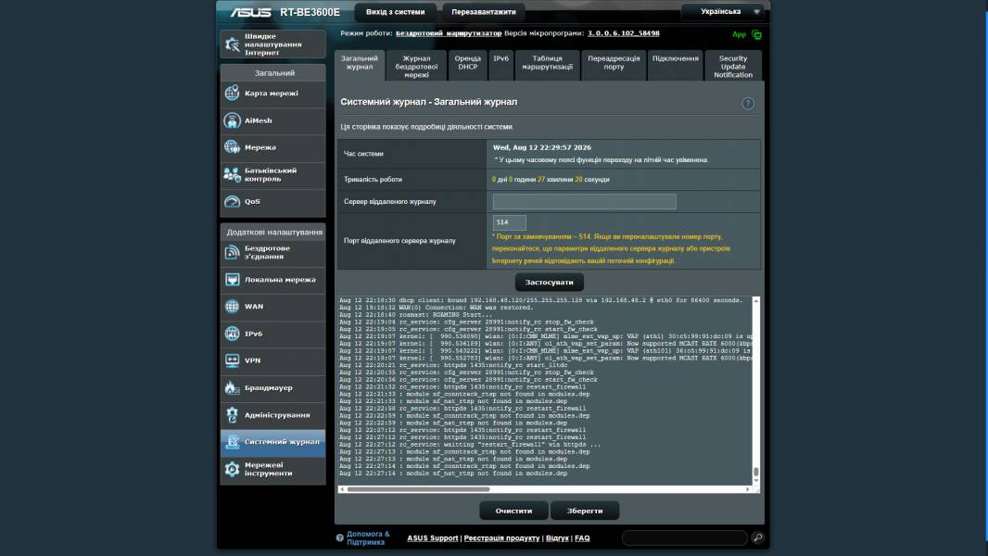The height and width of the screenshot is (556, 988).
Task: Select the IPv6 sidebar icon
Action: point(232,334)
